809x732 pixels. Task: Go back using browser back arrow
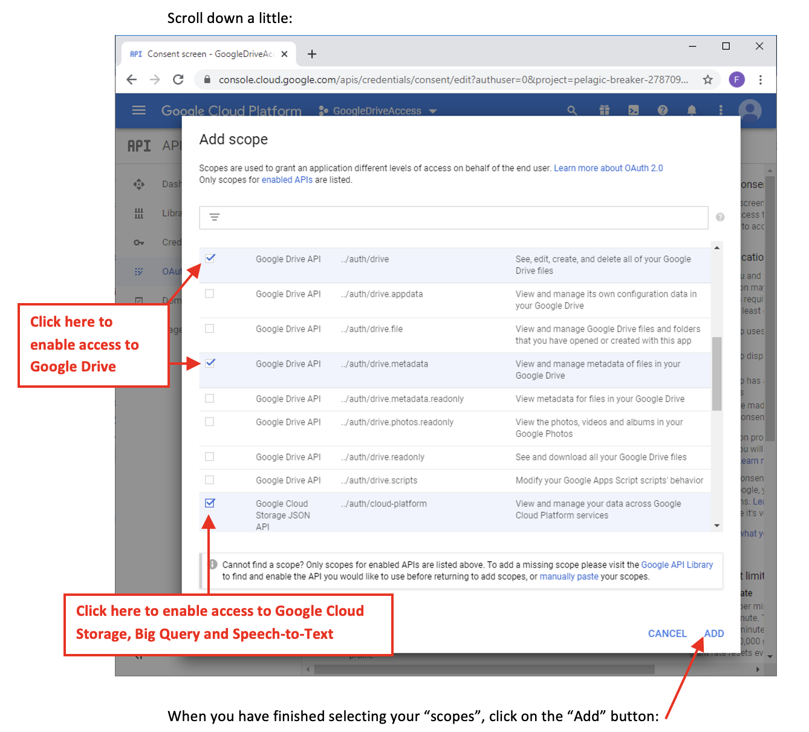click(132, 80)
